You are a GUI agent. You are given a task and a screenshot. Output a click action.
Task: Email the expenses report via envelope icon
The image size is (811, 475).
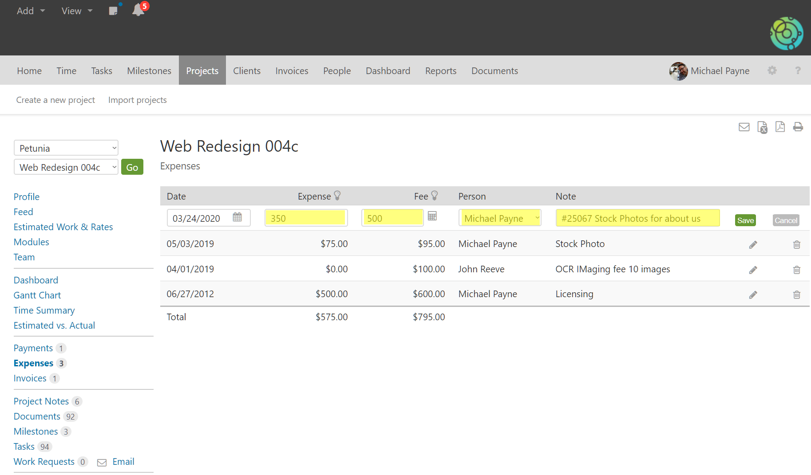point(744,127)
